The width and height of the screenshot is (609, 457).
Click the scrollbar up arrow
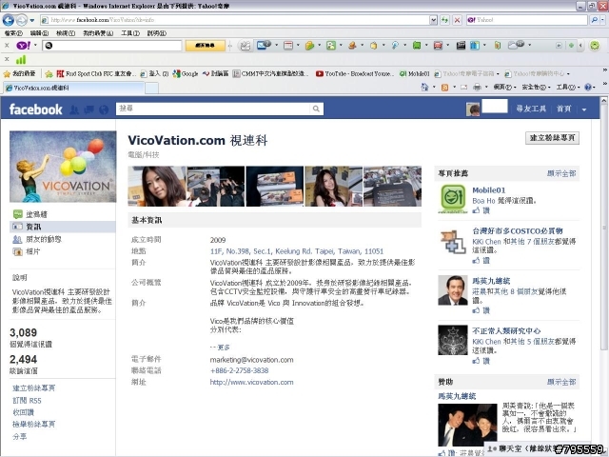click(604, 100)
